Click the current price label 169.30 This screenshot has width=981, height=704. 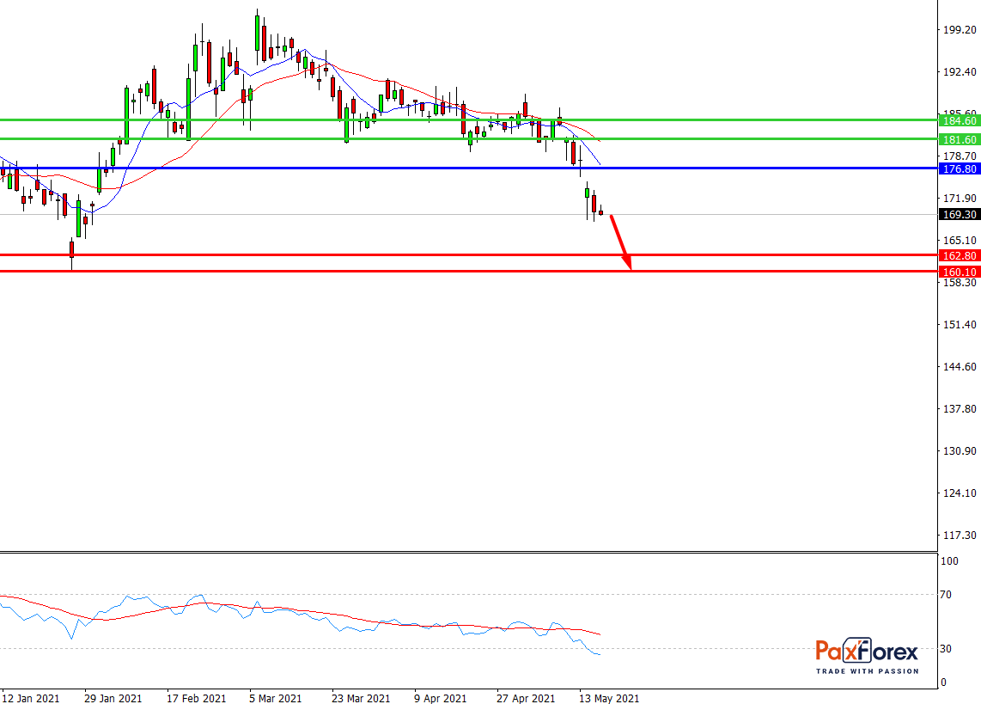point(960,215)
